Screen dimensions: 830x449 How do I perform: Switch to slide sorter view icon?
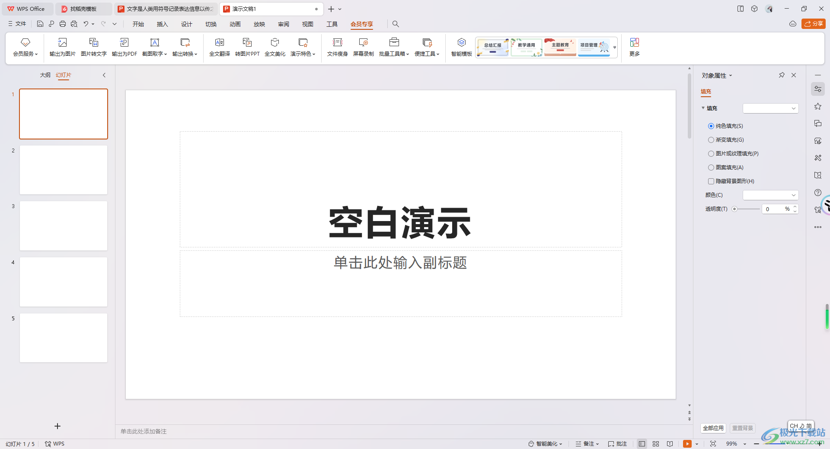point(656,444)
